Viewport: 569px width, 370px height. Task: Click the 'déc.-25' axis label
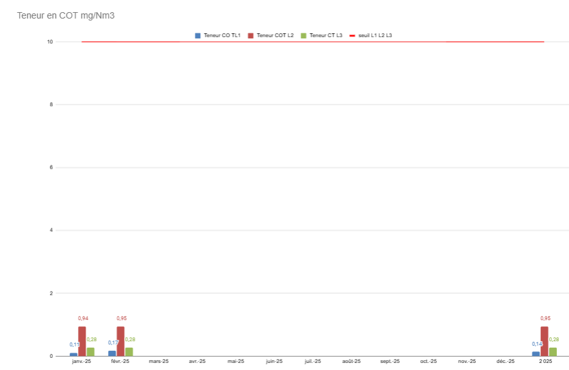click(506, 361)
